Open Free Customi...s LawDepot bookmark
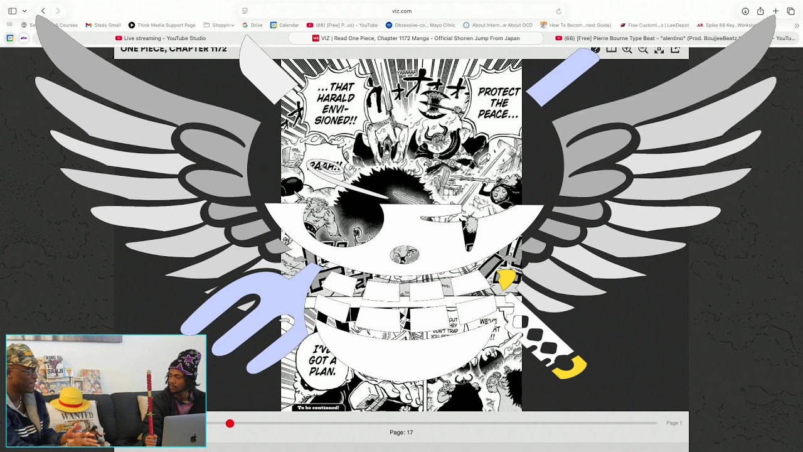The width and height of the screenshot is (803, 452). pos(654,25)
